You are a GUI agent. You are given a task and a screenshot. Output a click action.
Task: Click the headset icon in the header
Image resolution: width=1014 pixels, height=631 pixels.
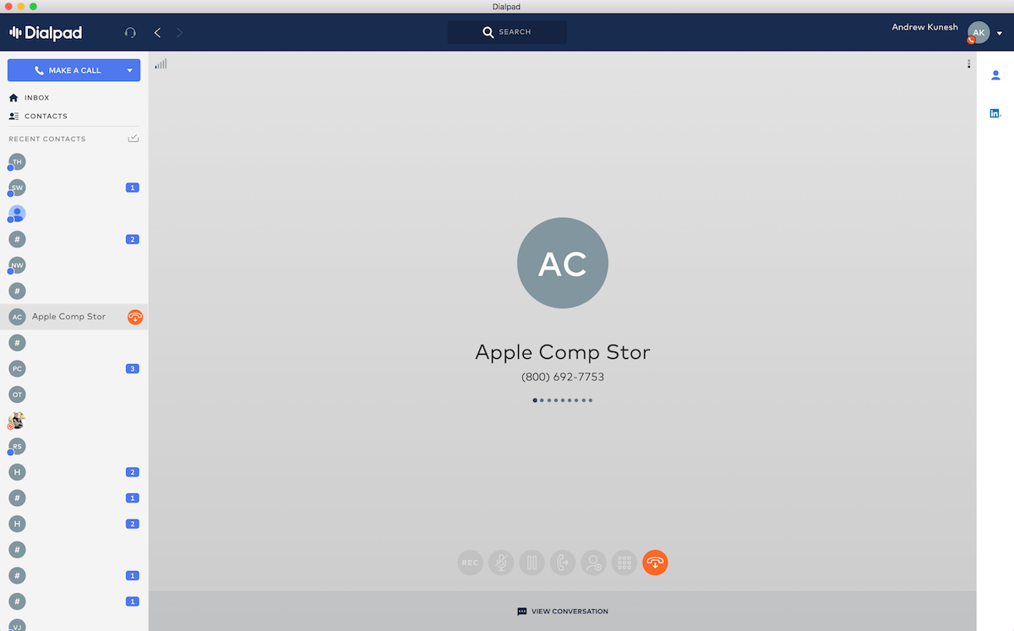pos(130,32)
